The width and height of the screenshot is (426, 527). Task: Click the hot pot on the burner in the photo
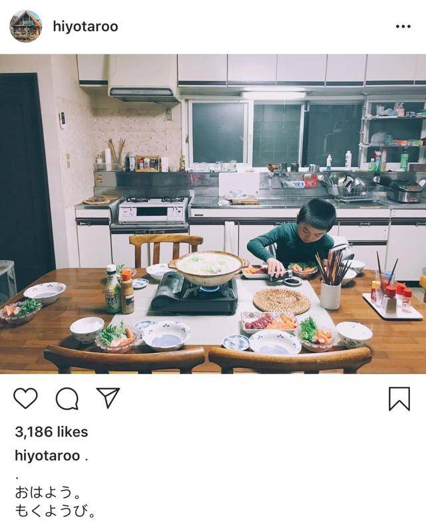(208, 267)
